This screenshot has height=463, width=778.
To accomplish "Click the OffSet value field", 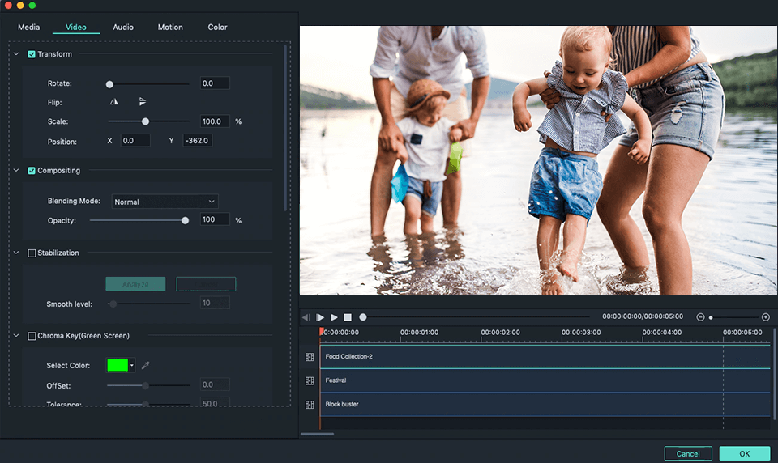I will point(215,384).
